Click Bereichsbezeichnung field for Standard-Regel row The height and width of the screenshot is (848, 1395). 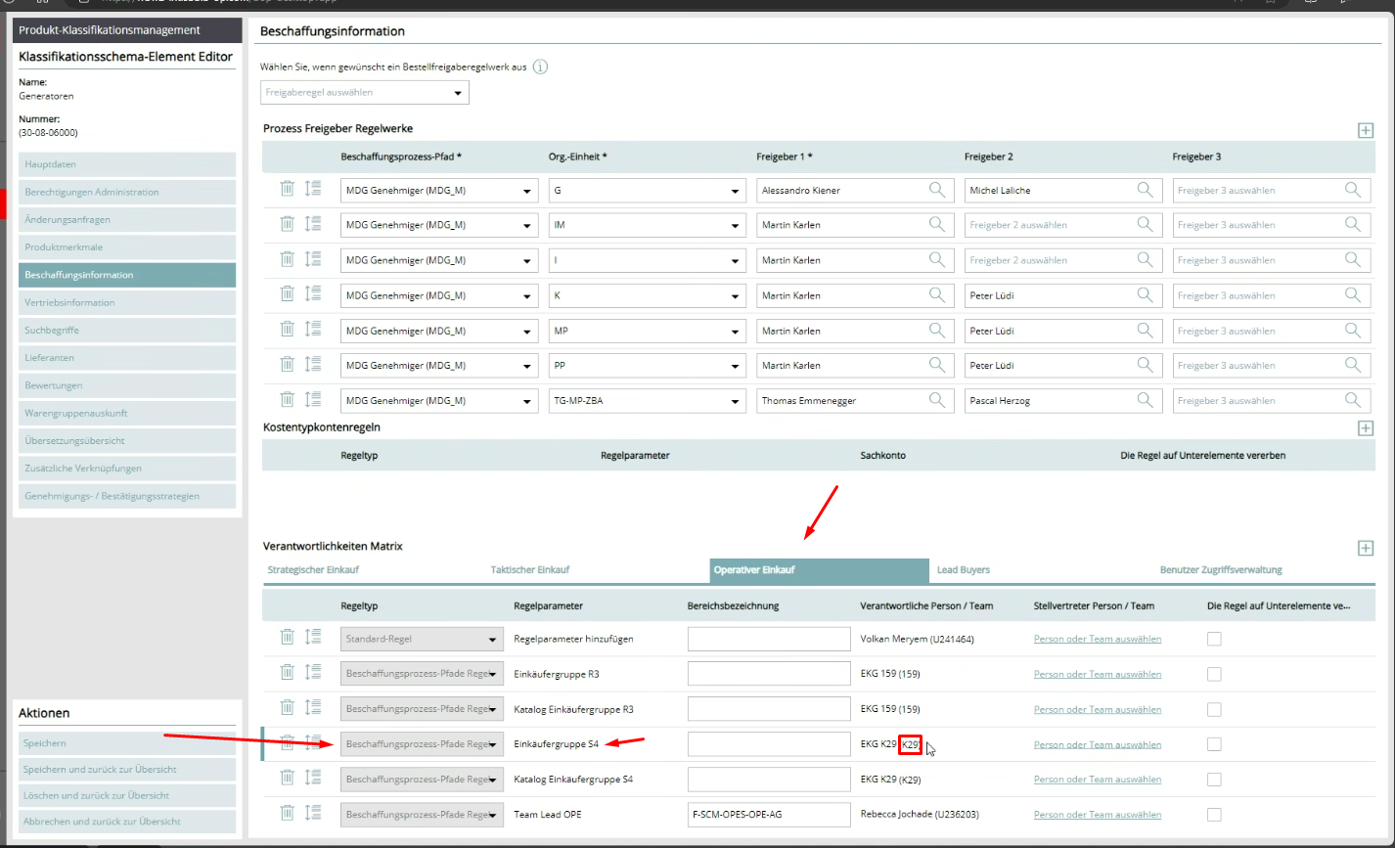tap(769, 639)
